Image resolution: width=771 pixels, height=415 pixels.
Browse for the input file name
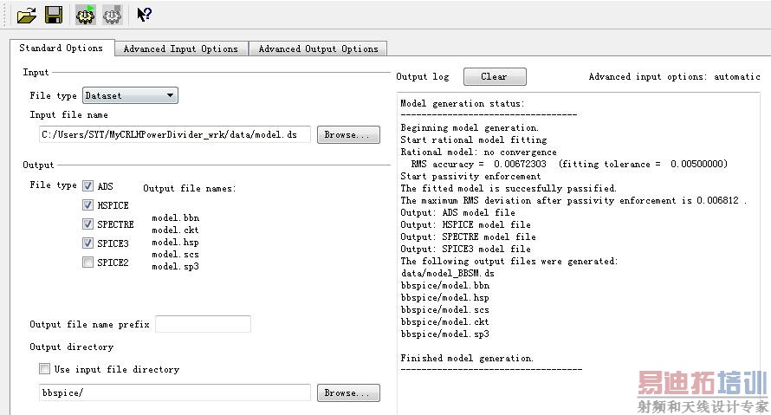point(347,135)
